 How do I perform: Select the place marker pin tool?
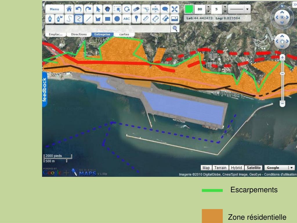(x=136, y=19)
